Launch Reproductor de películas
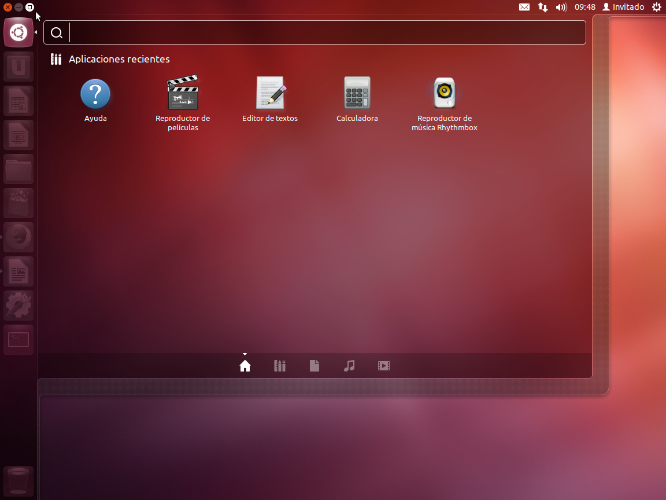 click(183, 94)
